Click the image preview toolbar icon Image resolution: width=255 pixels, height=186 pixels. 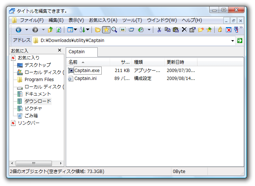[123, 30]
